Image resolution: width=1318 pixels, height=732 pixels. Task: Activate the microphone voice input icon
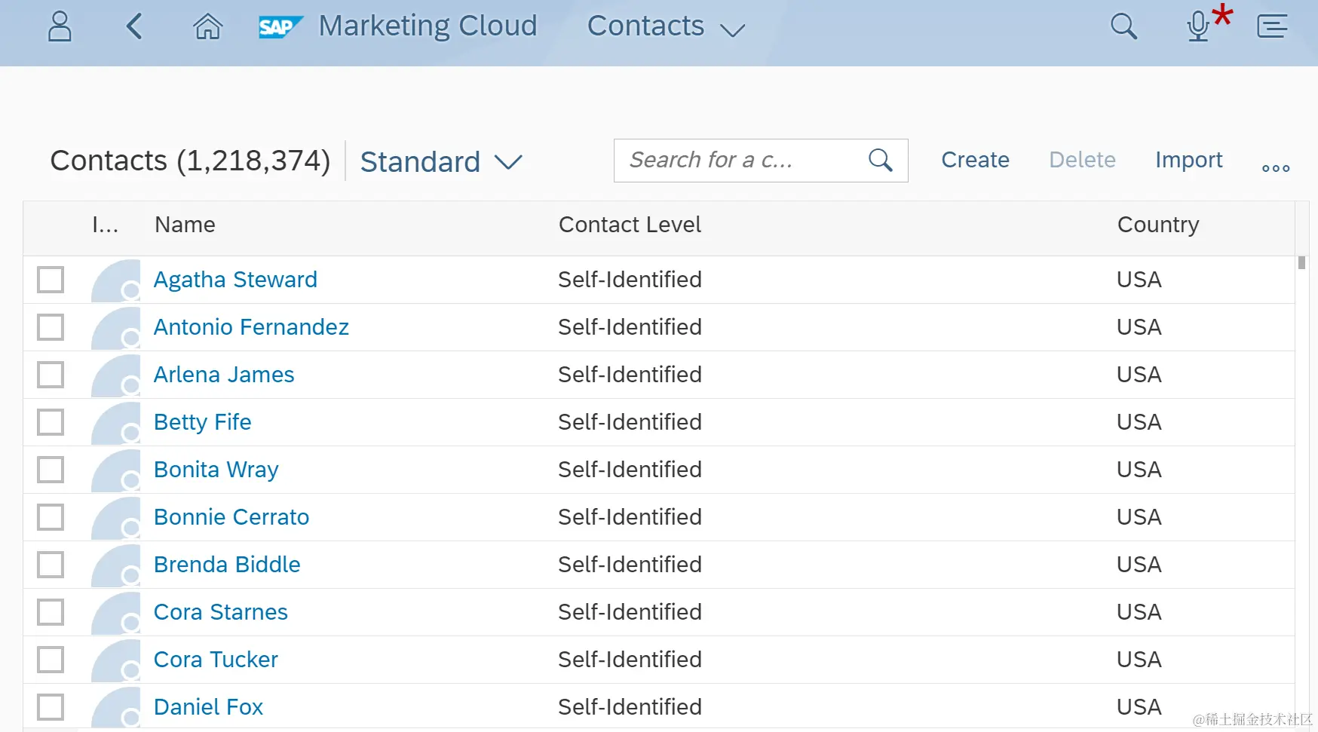click(x=1198, y=27)
